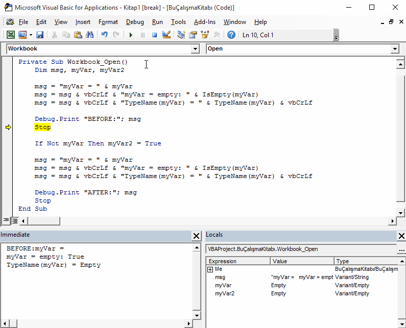
Task: Click the Find binoculars icon
Action: coord(89,35)
